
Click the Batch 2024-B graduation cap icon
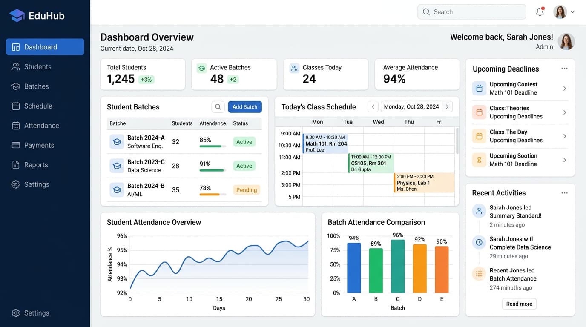click(x=117, y=190)
